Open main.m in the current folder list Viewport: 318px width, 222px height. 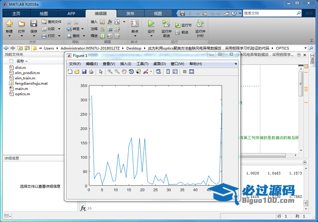tap(21, 89)
